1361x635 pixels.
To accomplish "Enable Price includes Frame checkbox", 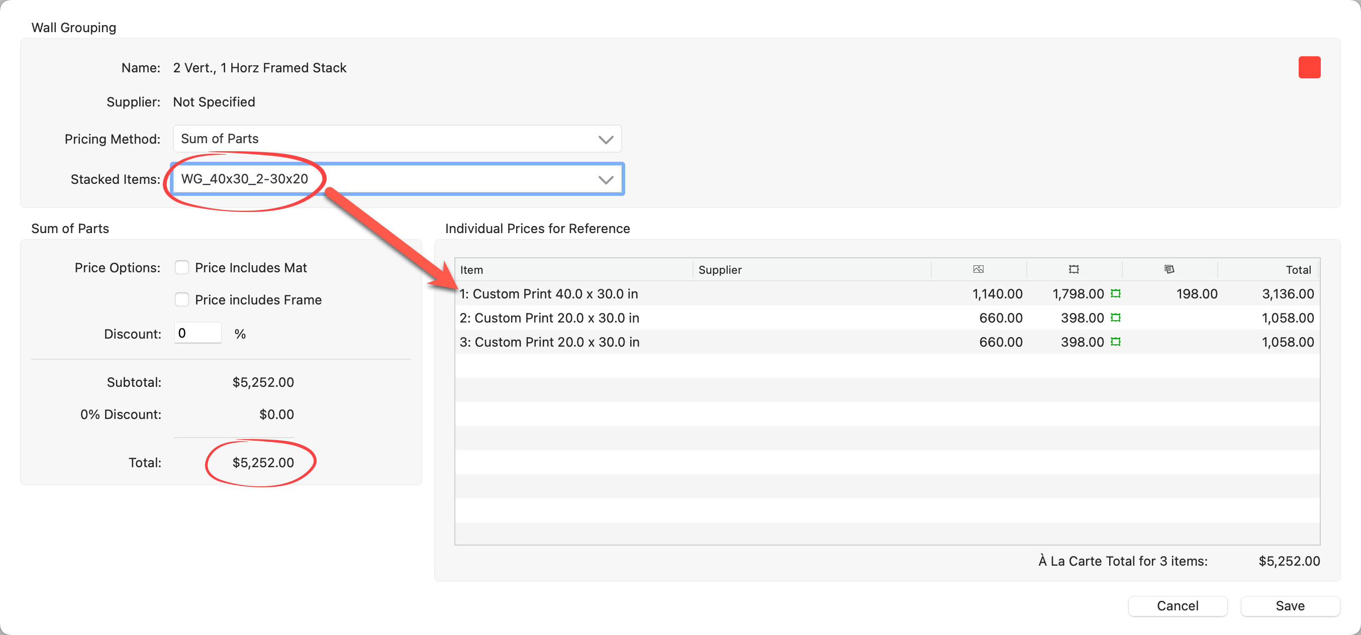I will (182, 300).
